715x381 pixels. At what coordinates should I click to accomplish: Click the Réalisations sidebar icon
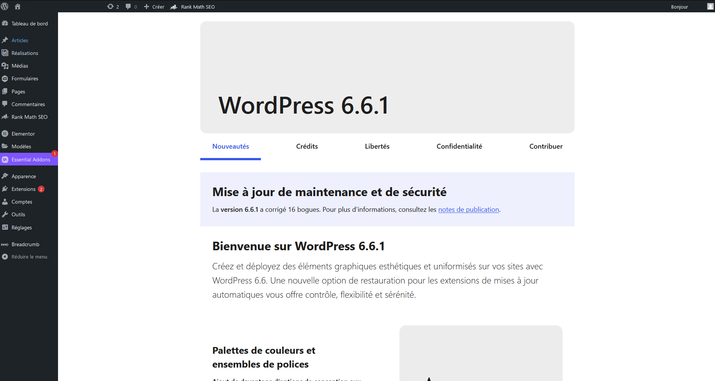point(5,53)
